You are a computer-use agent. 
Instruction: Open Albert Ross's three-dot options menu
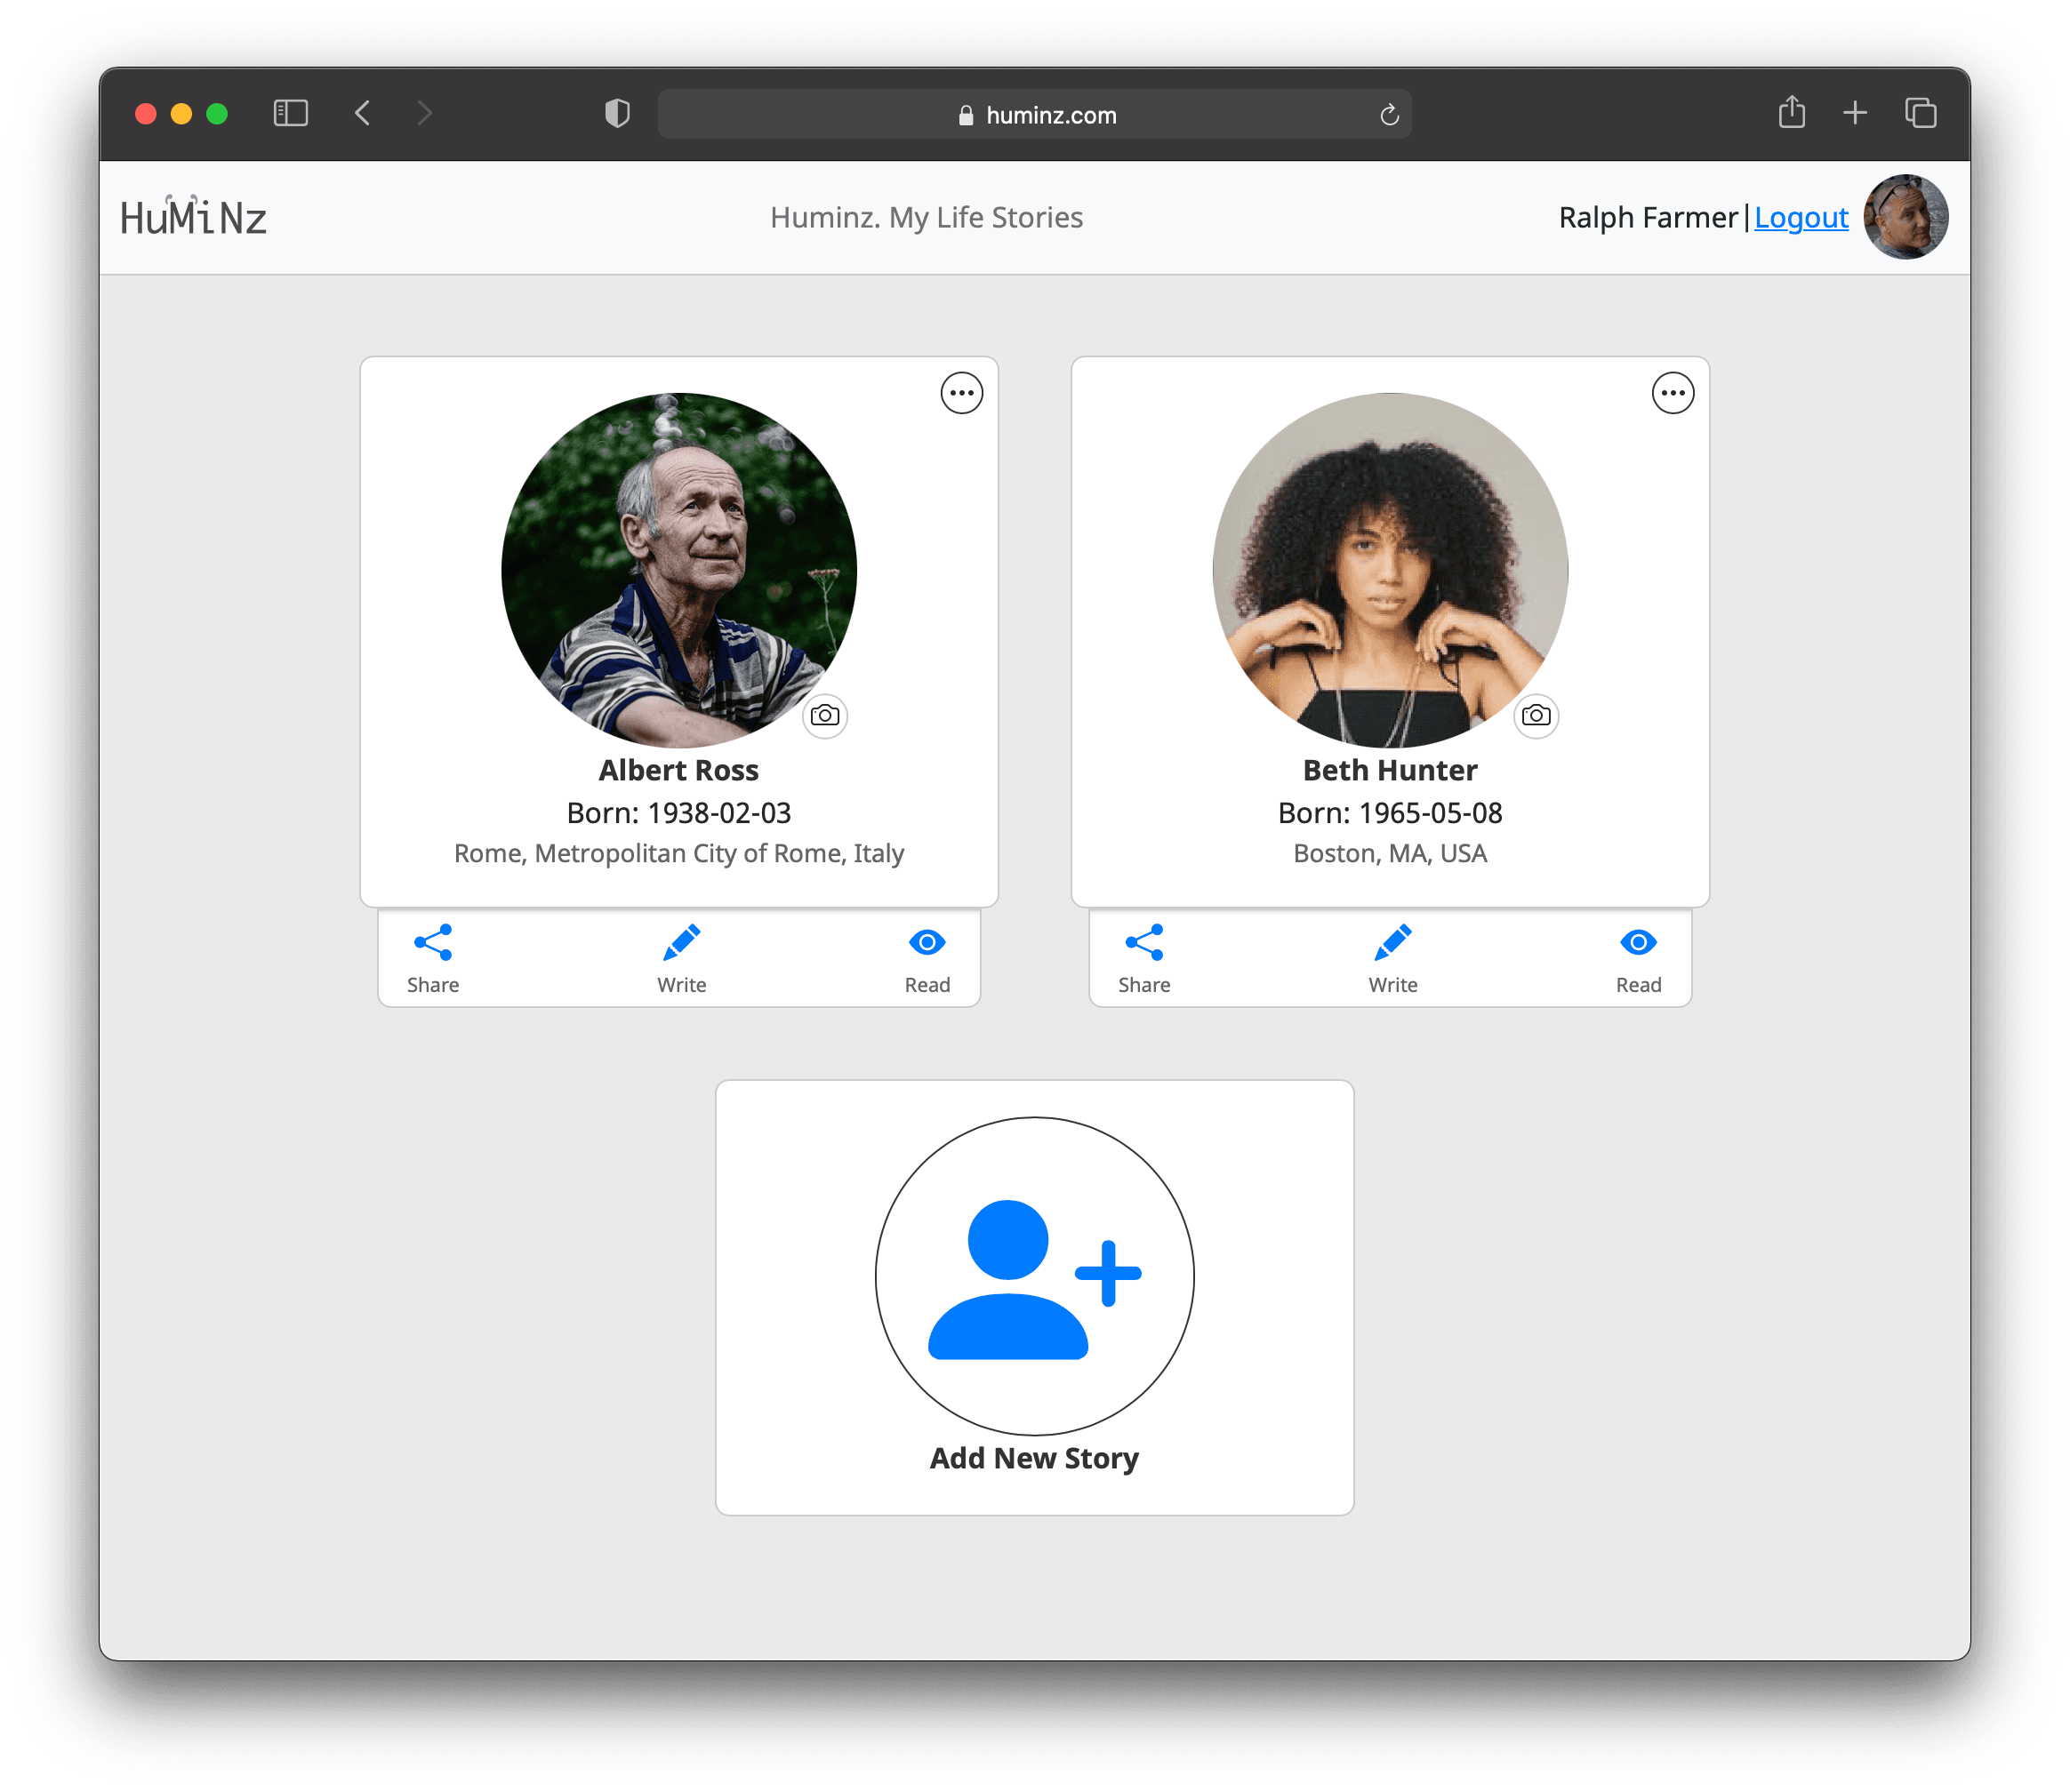coord(960,393)
